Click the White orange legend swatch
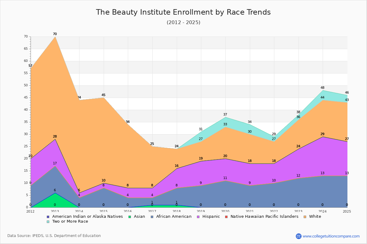The image size is (367, 244). coord(305,217)
